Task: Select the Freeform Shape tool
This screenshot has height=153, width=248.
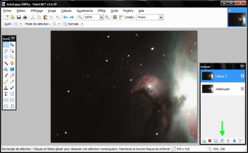Action: pyautogui.click(x=12, y=106)
